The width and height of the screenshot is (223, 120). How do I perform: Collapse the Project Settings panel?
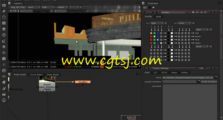[x=145, y=68]
